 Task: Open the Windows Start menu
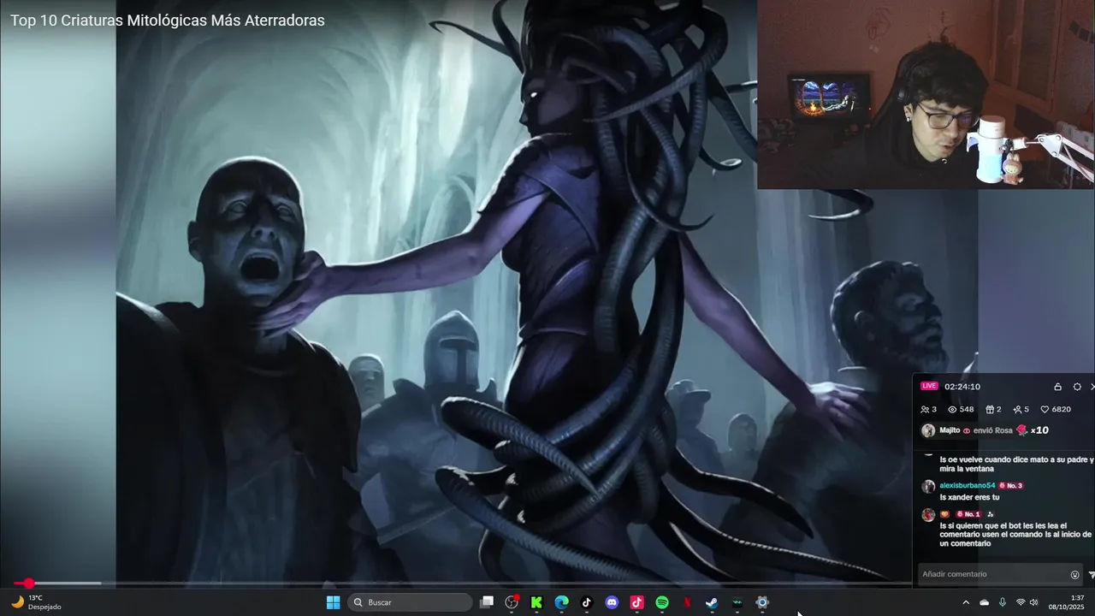[x=333, y=602]
